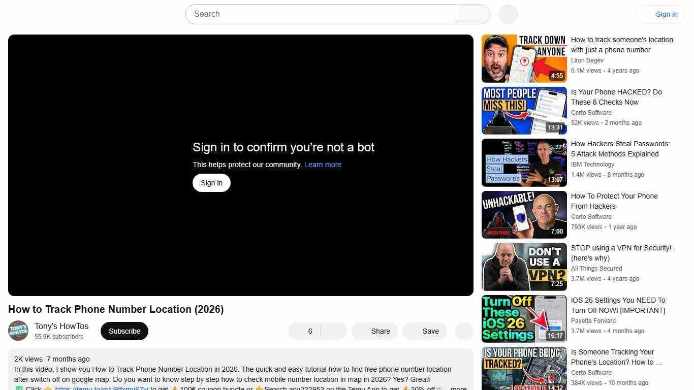
Task: Subscribe to Tony's HowTos
Action: [x=124, y=331]
